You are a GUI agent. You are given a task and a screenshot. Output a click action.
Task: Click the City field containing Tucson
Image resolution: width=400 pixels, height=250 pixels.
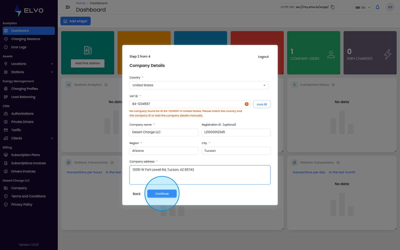[x=236, y=151]
